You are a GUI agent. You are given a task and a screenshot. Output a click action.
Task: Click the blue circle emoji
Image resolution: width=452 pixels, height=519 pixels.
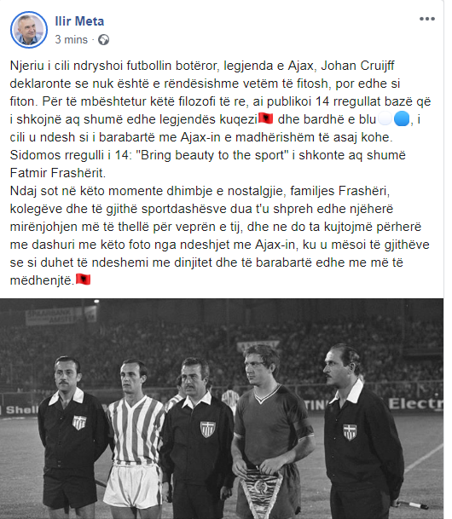(402, 118)
